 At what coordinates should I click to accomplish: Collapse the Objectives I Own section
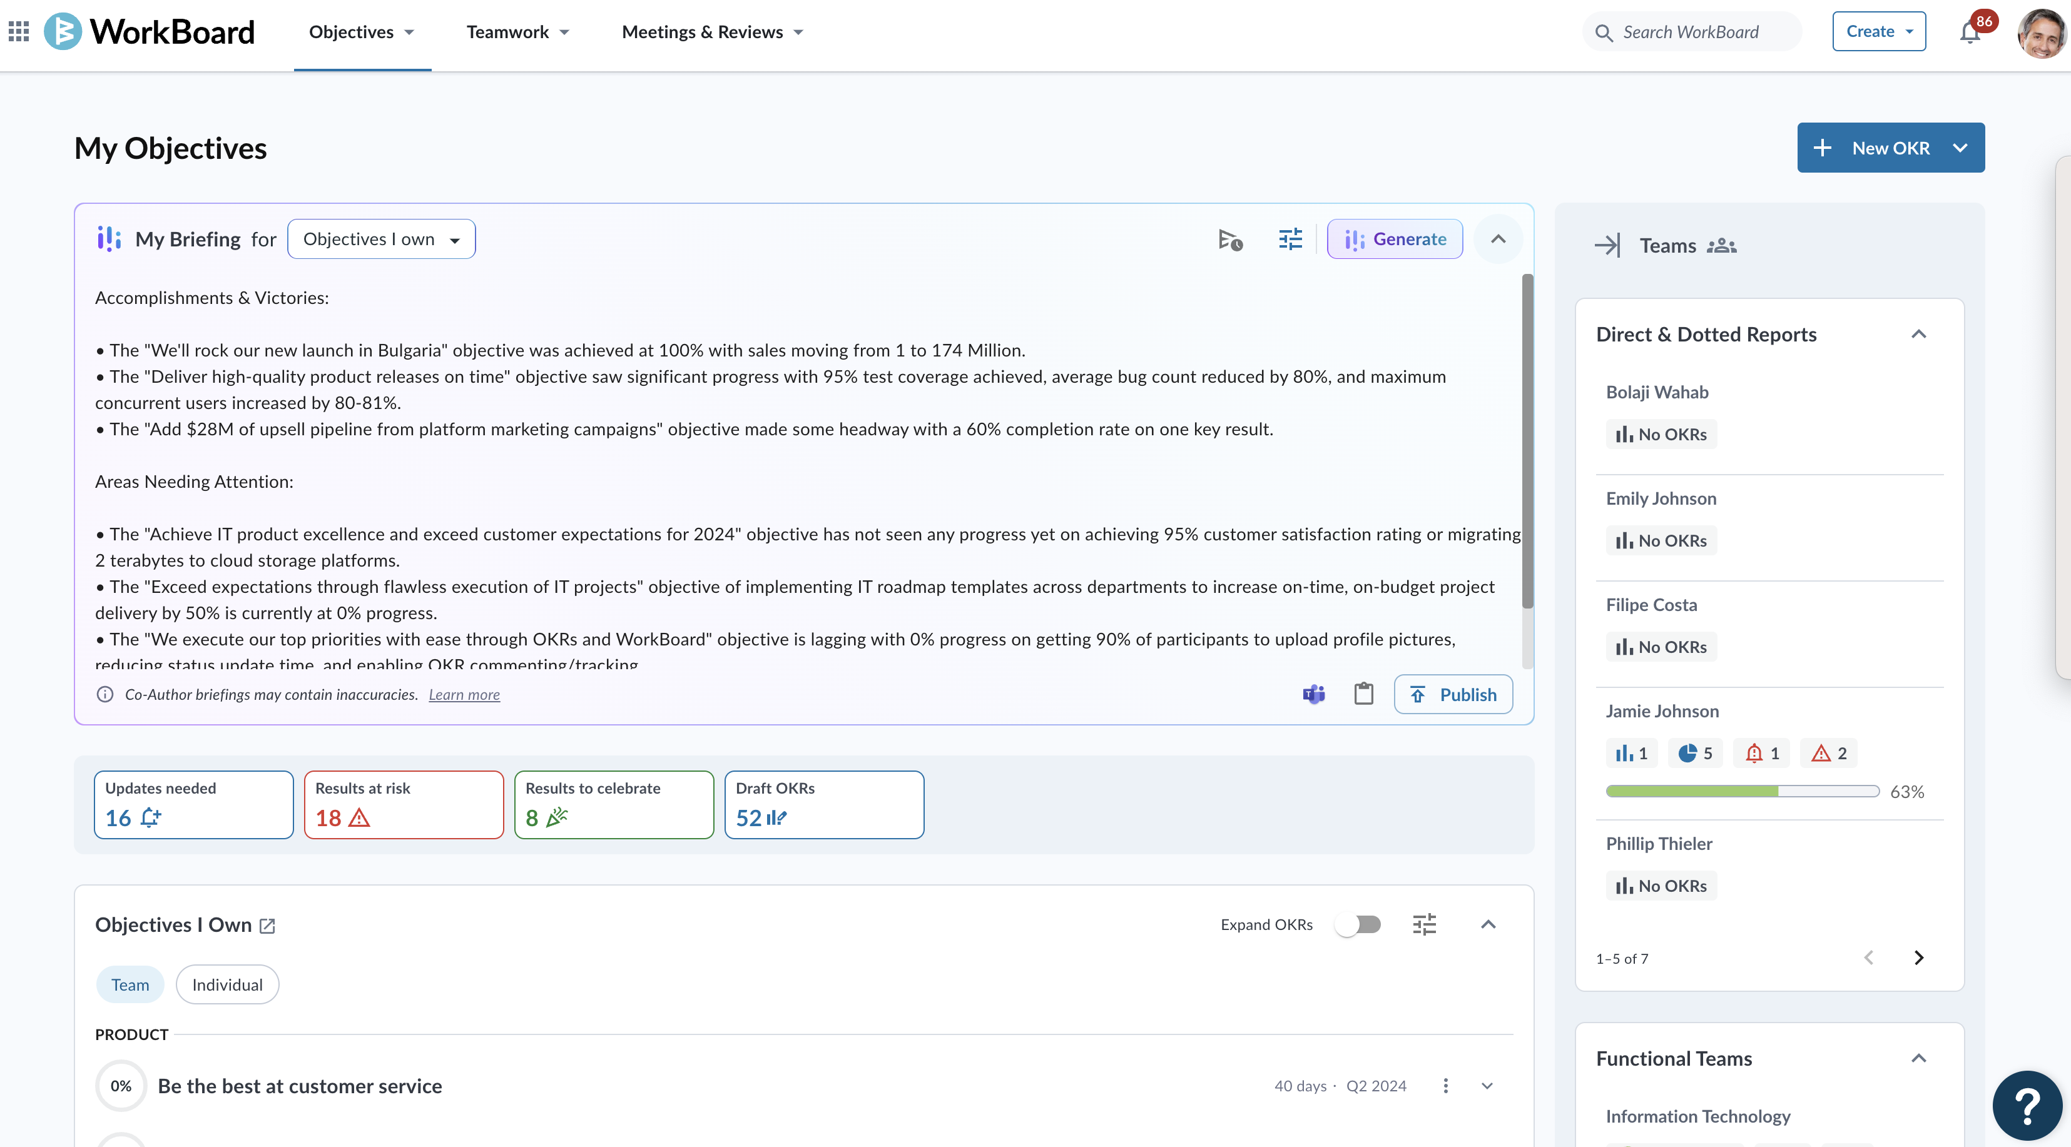(x=1487, y=924)
